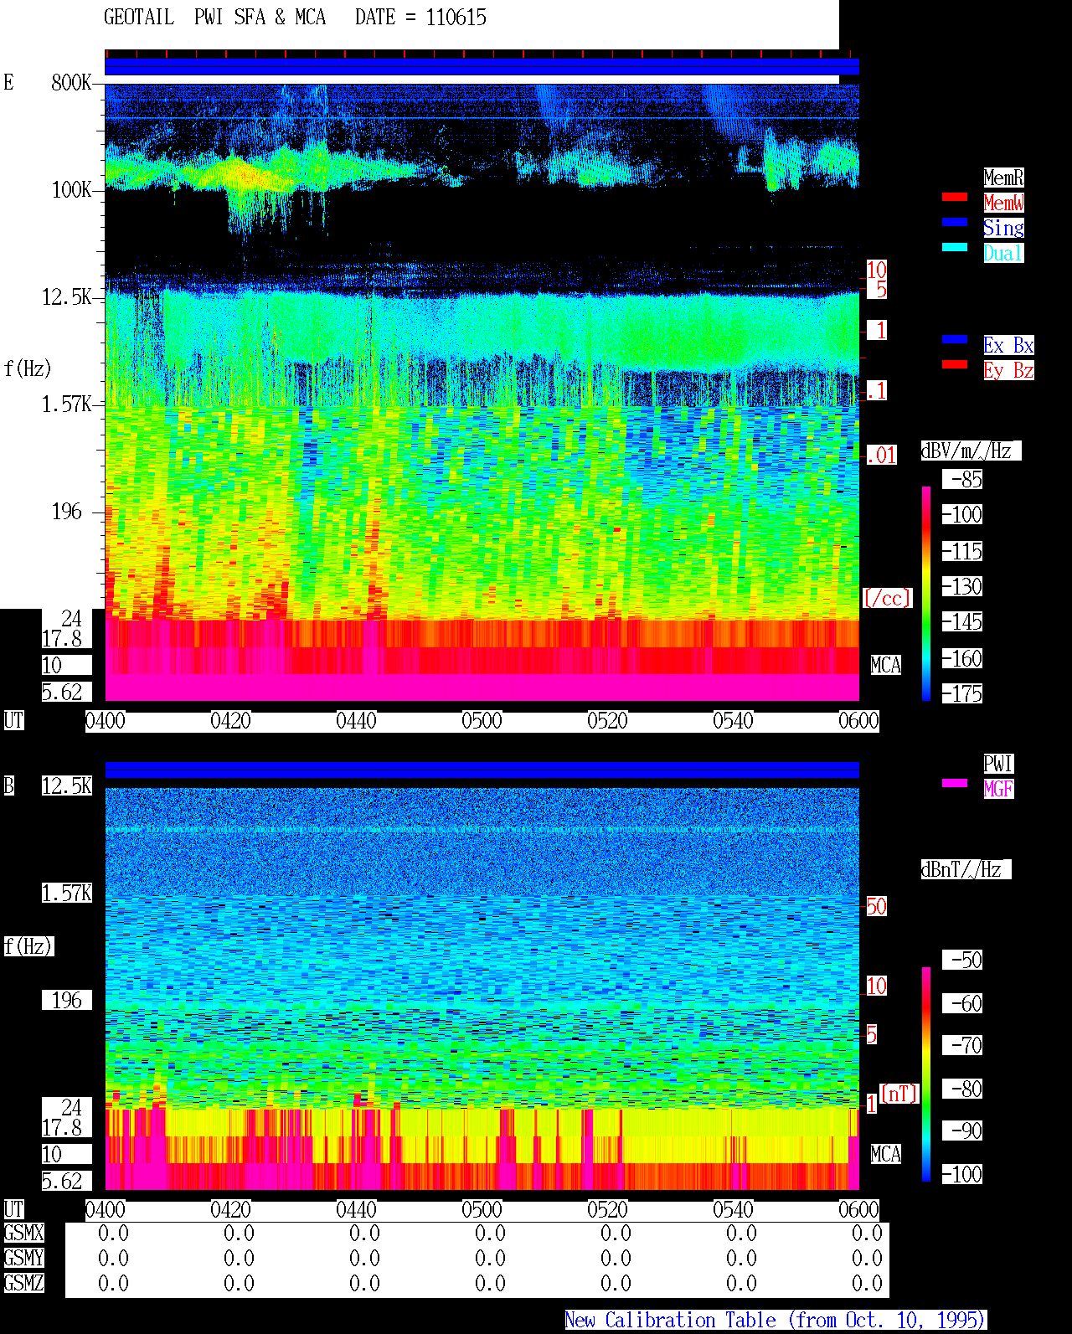Image resolution: width=1072 pixels, height=1334 pixels.
Task: Click the .01 density scale tick
Action: click(881, 455)
